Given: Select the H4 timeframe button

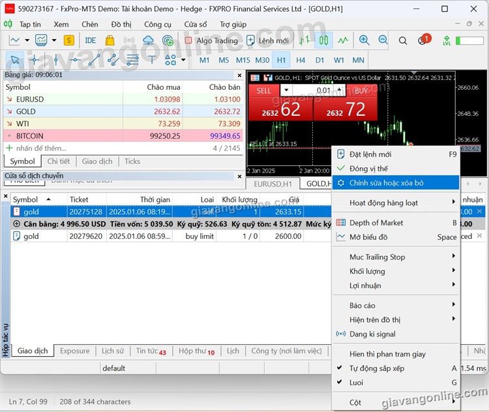Looking at the screenshot, I should click(301, 60).
